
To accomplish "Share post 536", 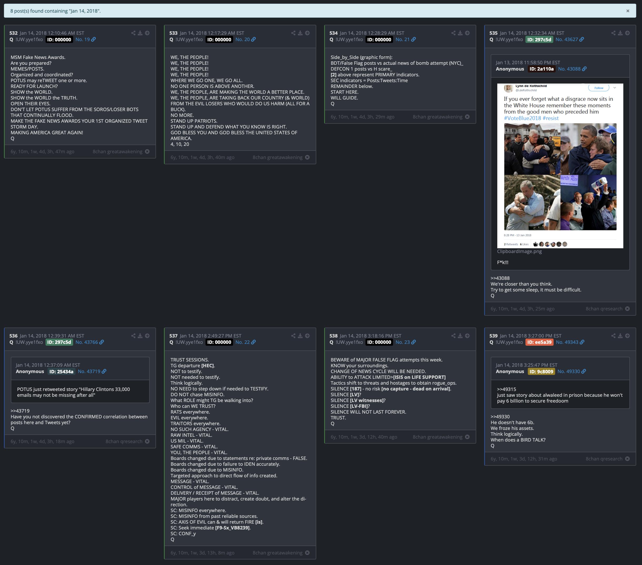I will pos(133,336).
